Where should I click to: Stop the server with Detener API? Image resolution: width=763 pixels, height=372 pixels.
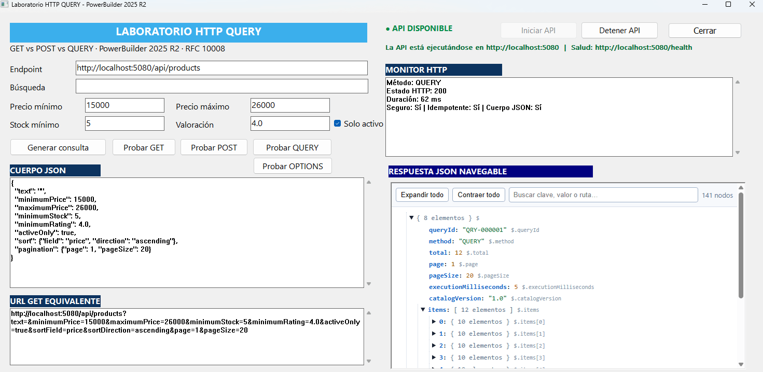(x=619, y=31)
